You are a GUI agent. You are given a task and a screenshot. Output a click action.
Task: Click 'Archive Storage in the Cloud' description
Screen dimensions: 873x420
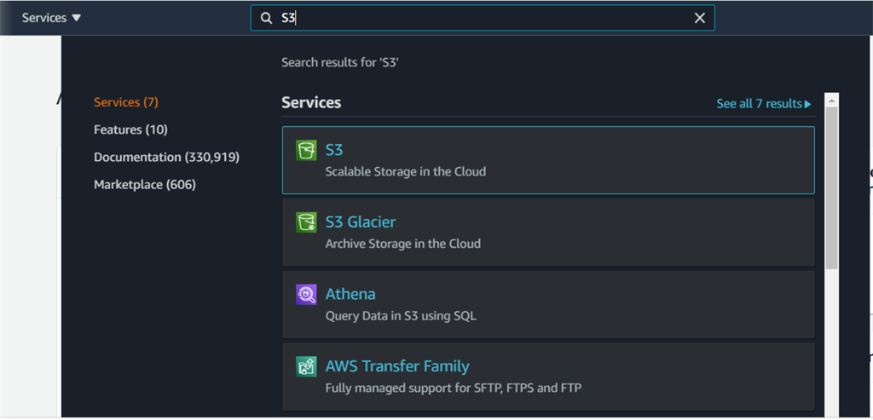click(403, 244)
